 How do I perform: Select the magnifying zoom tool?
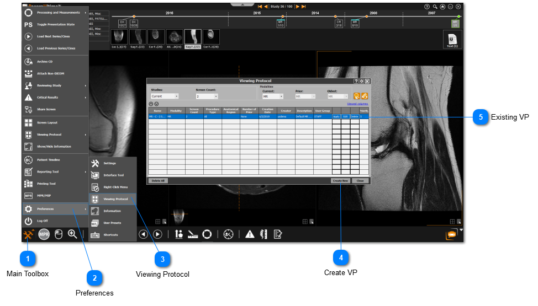[72, 234]
